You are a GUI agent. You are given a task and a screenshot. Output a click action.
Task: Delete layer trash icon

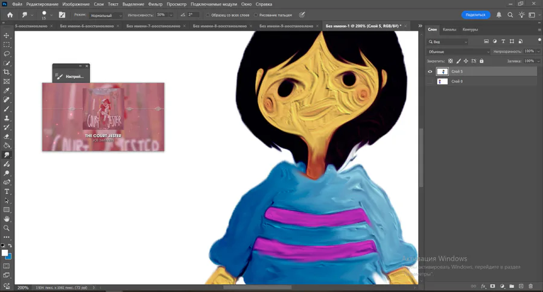pos(530,286)
